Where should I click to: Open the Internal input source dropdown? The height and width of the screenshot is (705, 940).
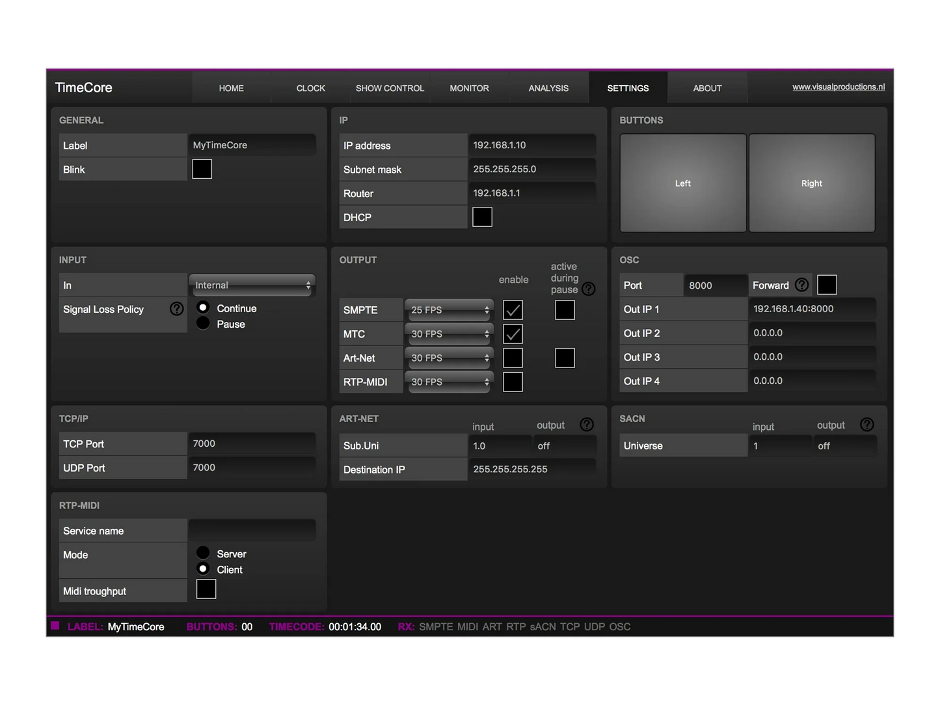click(252, 285)
